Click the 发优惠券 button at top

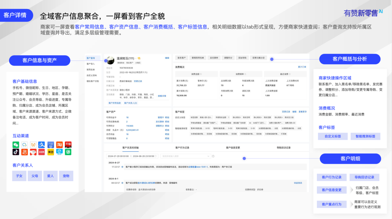click(x=214, y=58)
